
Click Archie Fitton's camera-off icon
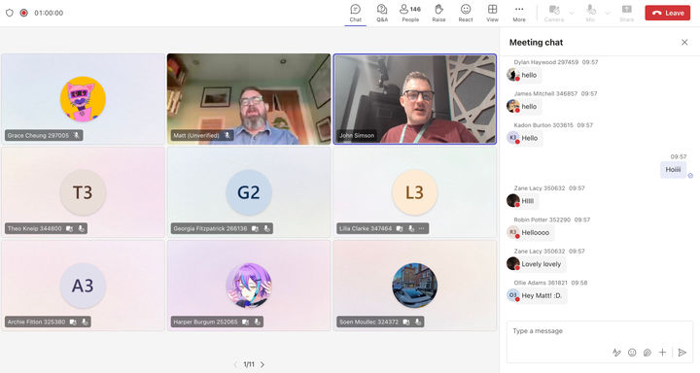click(x=73, y=322)
